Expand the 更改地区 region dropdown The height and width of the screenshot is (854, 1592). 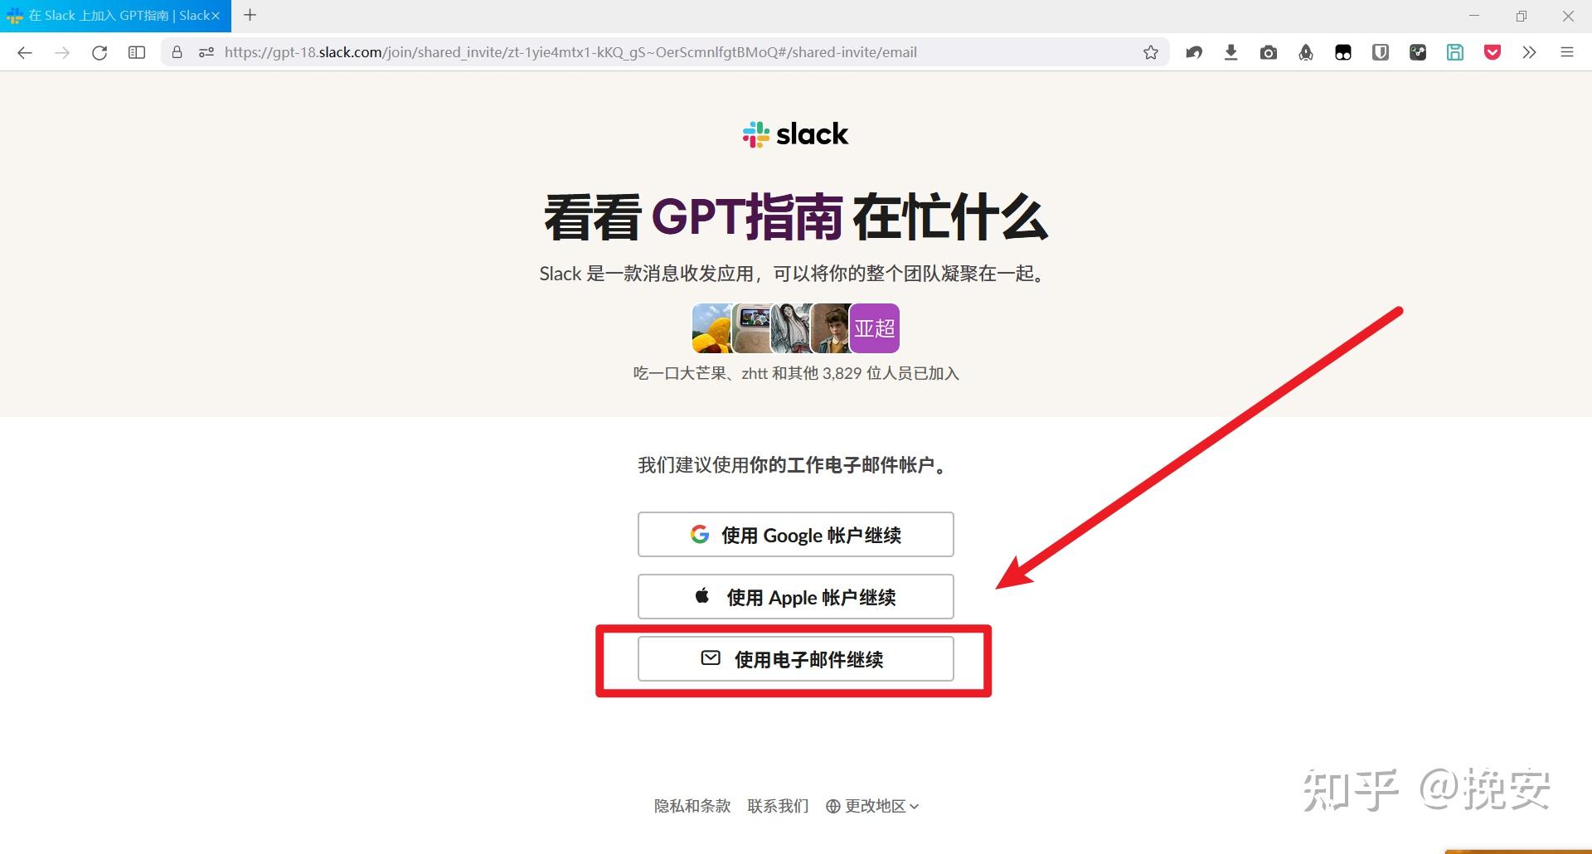[x=872, y=806]
